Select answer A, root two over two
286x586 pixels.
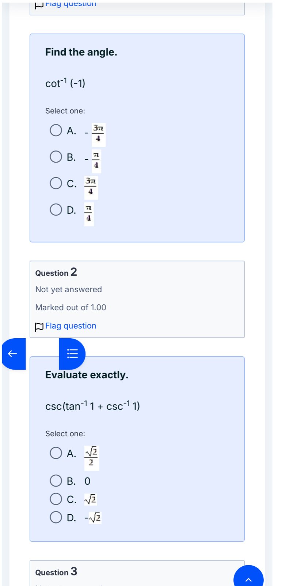[56, 453]
